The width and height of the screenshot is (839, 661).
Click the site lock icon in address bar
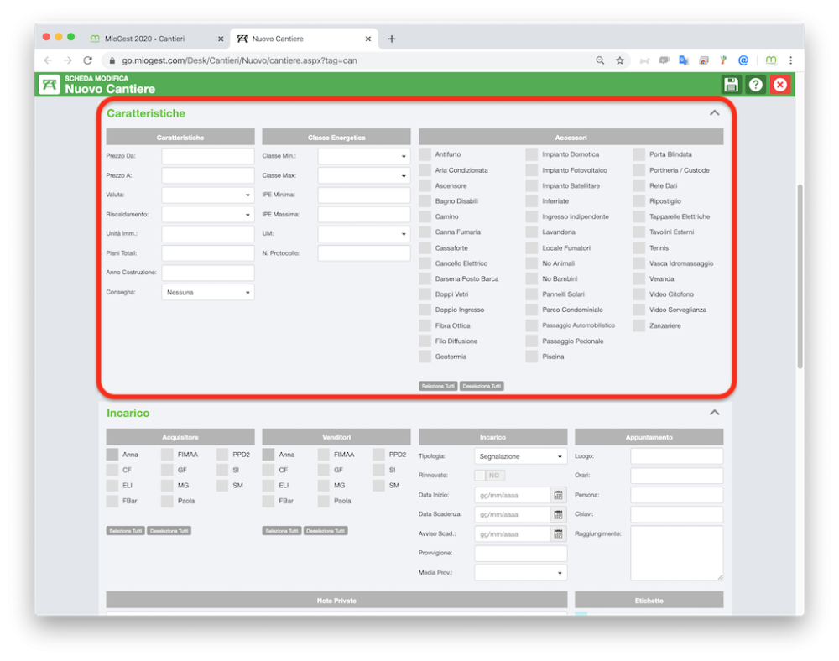click(112, 60)
